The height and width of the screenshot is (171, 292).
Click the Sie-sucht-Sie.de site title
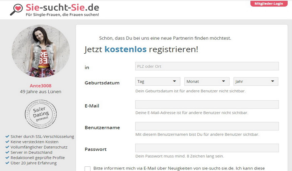tap(62, 7)
